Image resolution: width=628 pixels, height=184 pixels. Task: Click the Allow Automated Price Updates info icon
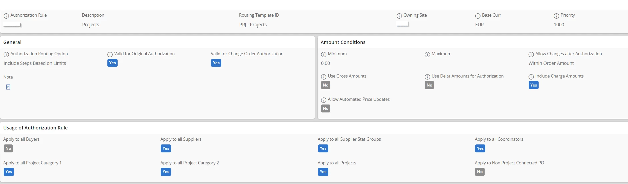(323, 100)
